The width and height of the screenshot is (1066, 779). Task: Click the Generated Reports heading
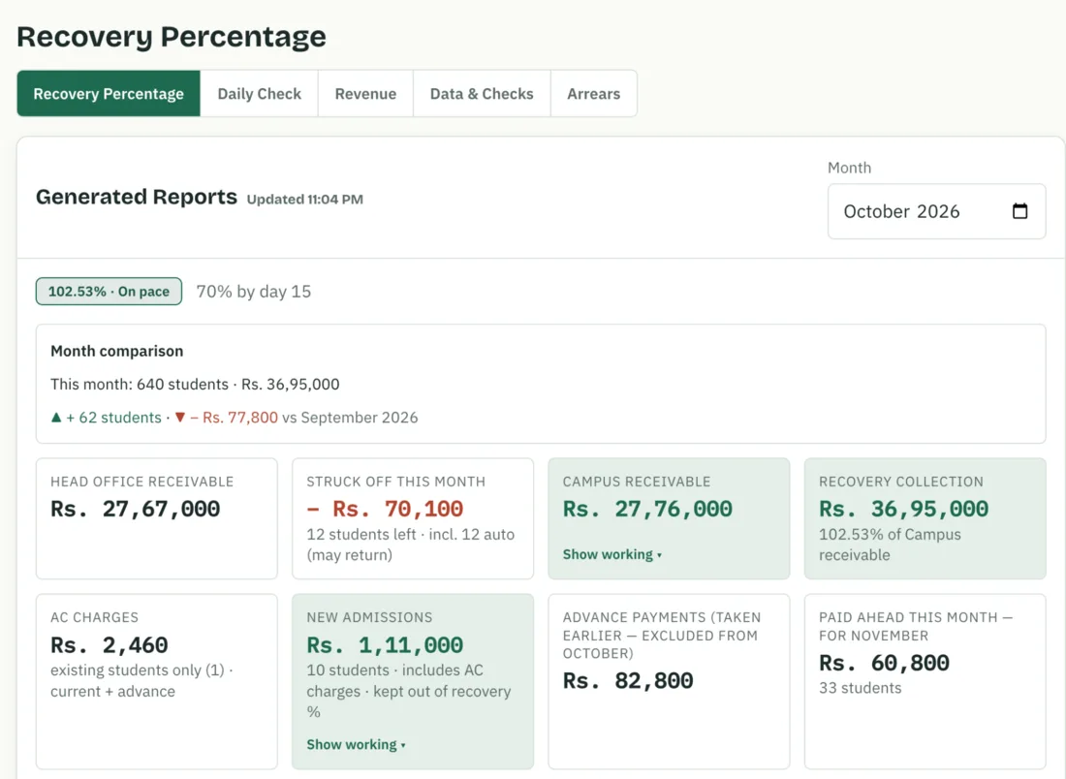[137, 197]
